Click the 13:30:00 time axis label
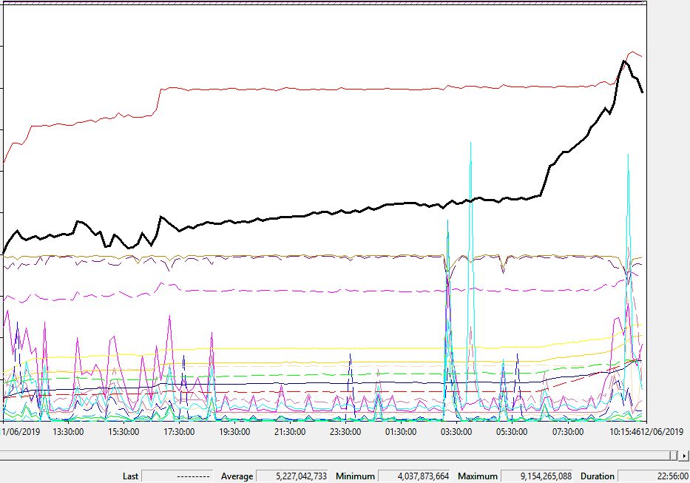690x483 pixels. pyautogui.click(x=69, y=432)
